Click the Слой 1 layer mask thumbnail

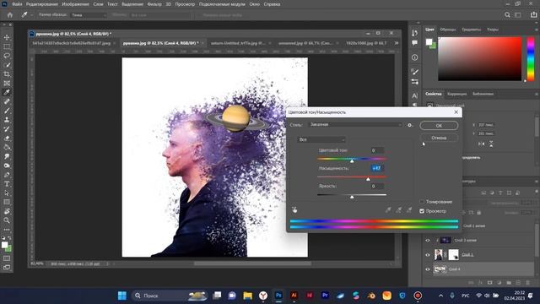pos(454,255)
